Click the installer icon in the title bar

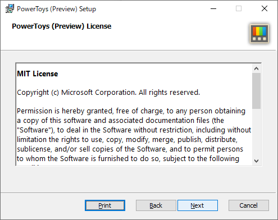click(x=10, y=8)
